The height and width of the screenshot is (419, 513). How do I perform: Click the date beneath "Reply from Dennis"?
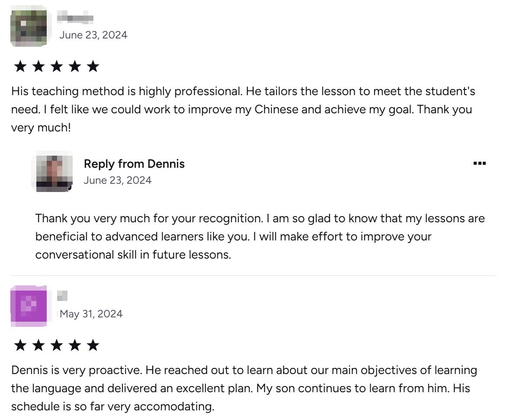[118, 180]
